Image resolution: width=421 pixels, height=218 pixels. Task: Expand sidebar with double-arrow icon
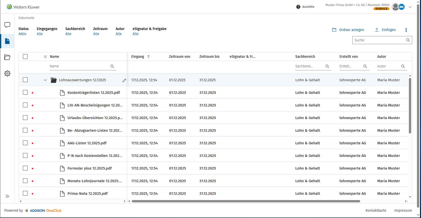pyautogui.click(x=7, y=196)
